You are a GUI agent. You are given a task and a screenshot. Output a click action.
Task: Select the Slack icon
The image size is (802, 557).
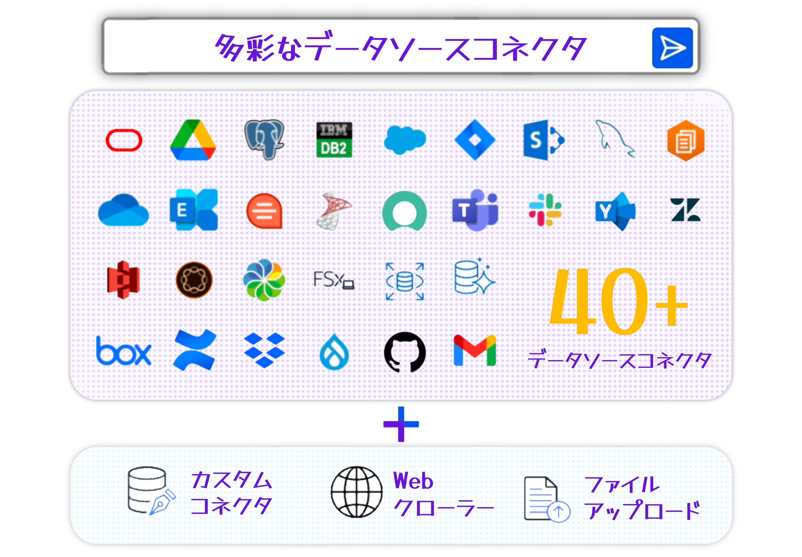coord(545,210)
